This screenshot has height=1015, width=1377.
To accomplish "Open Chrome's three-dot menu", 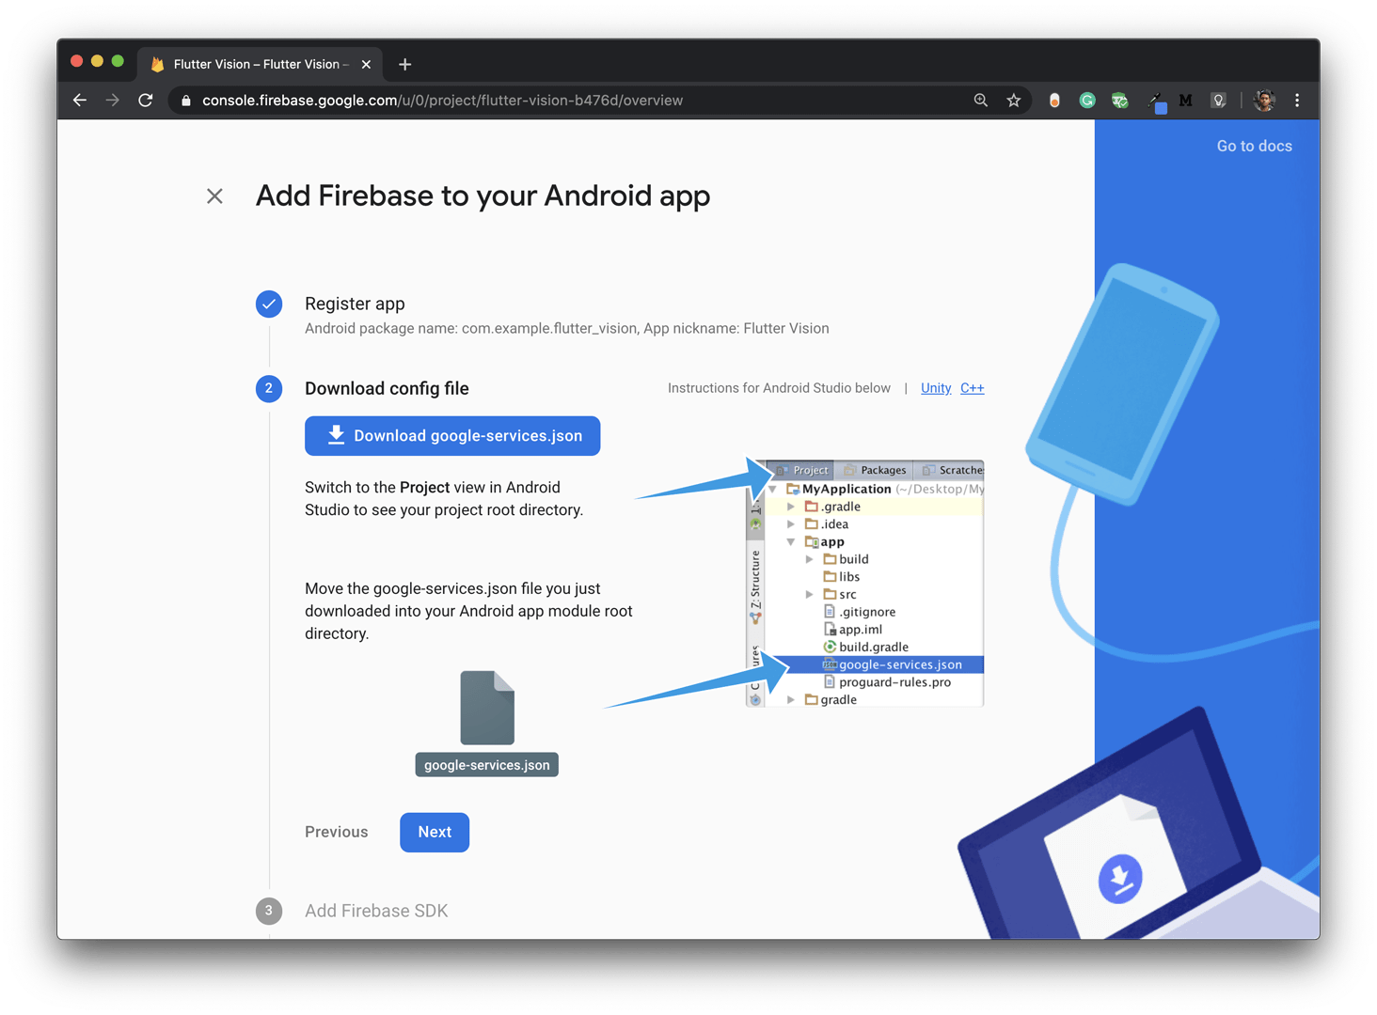I will 1297,101.
